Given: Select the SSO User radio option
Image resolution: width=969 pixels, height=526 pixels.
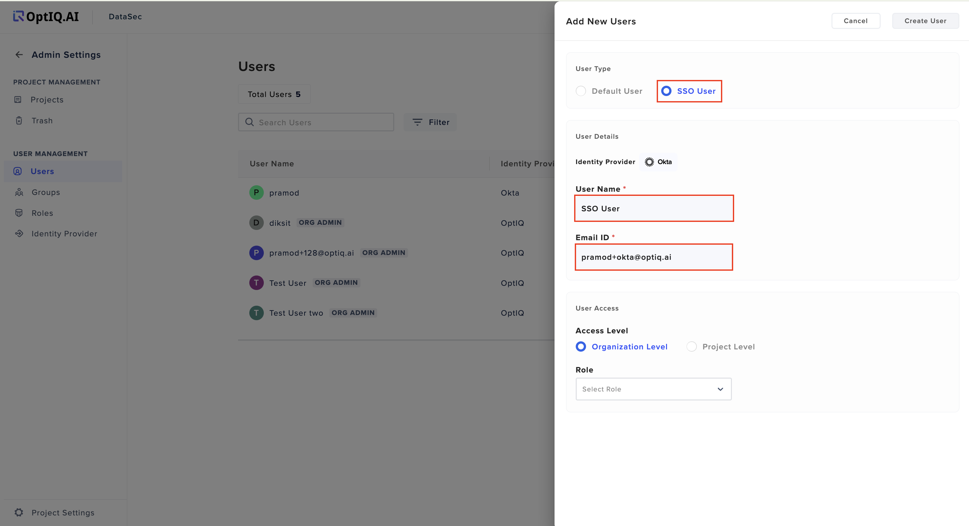Looking at the screenshot, I should click(666, 91).
